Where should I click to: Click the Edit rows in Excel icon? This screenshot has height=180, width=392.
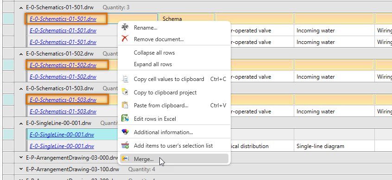click(125, 118)
